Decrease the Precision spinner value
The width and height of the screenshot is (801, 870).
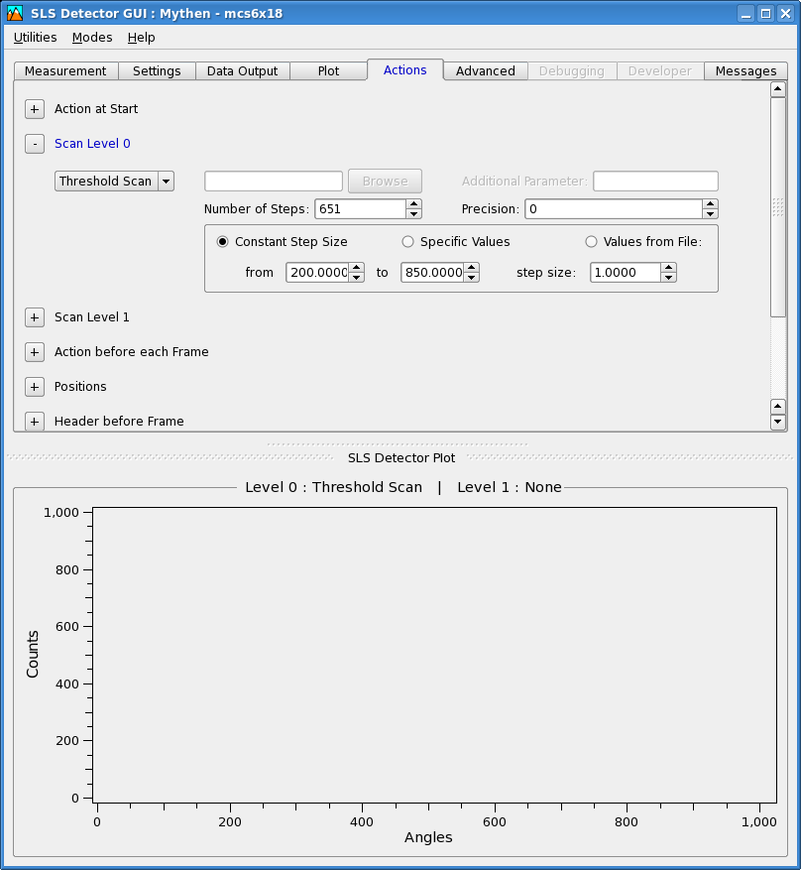[710, 213]
